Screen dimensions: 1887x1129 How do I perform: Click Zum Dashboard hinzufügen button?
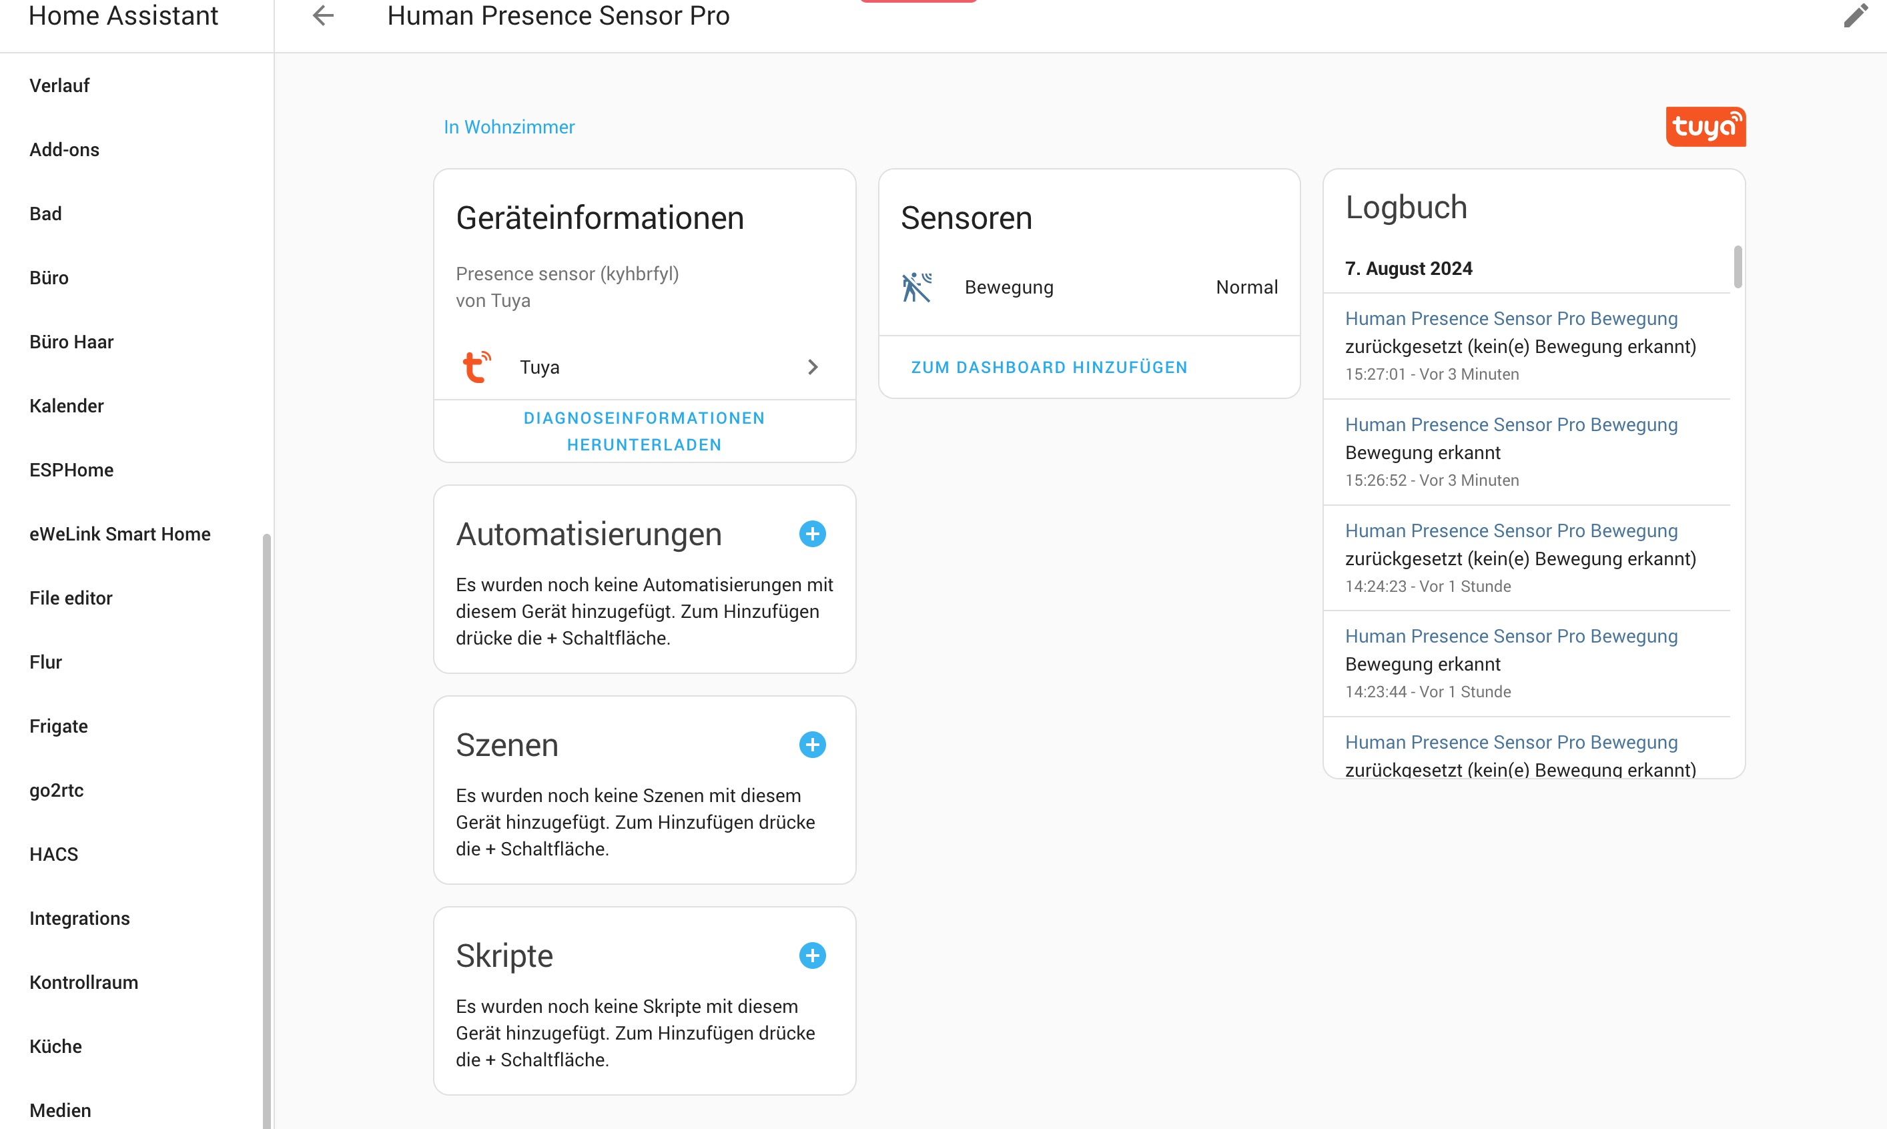point(1049,368)
